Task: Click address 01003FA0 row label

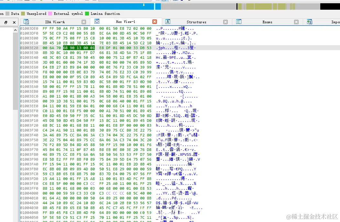Action: [29, 164]
